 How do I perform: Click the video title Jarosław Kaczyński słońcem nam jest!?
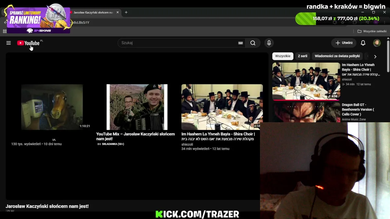47,206
